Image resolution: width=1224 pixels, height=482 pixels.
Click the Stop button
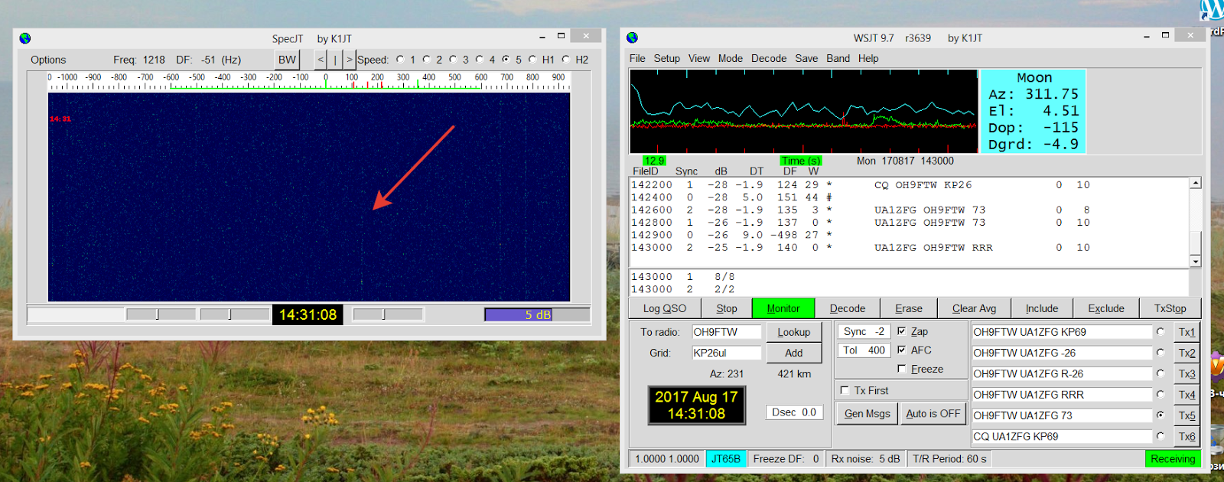tap(727, 308)
